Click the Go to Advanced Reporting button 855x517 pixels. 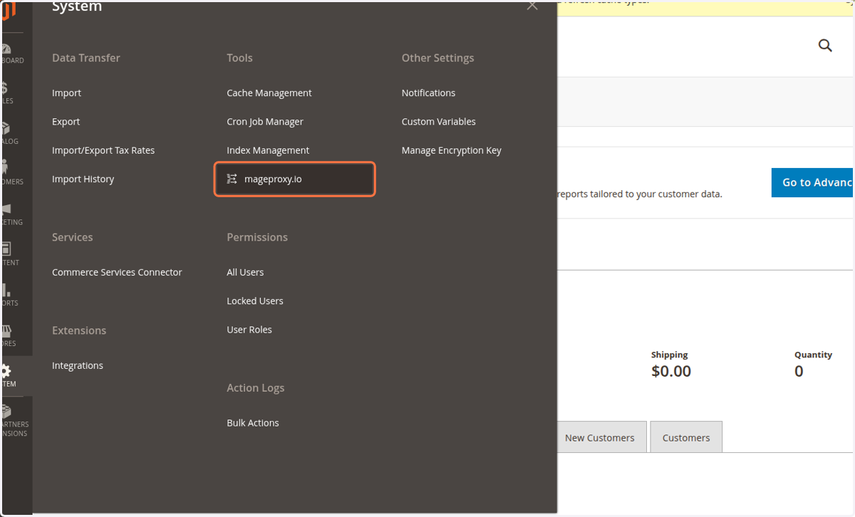click(812, 182)
